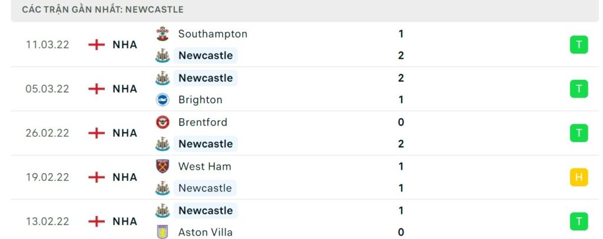Click the 'Các trận gần nhất: Newcastle' header
Image resolution: width=603 pixels, height=239 pixels.
[x=102, y=9]
